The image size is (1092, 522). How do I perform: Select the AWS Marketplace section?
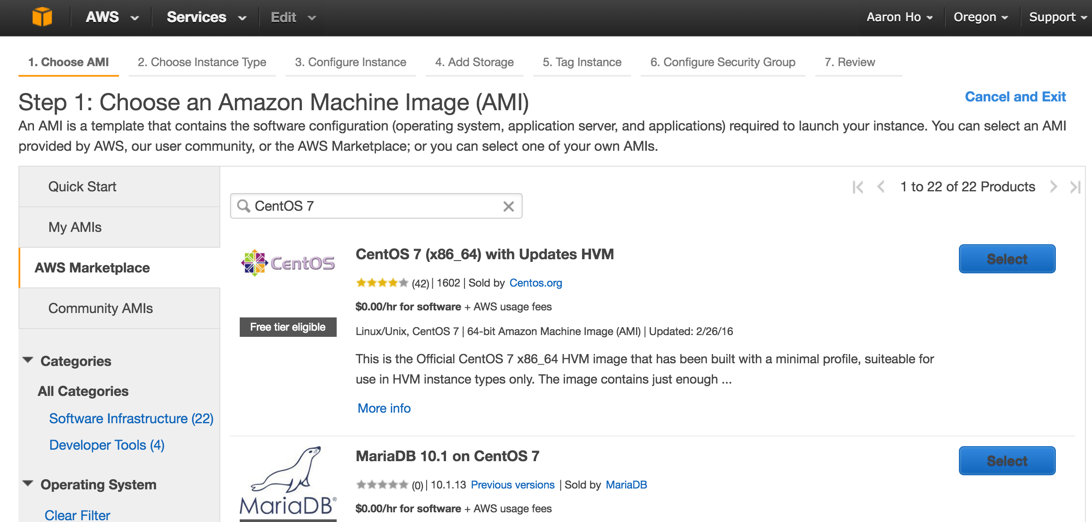coord(119,268)
